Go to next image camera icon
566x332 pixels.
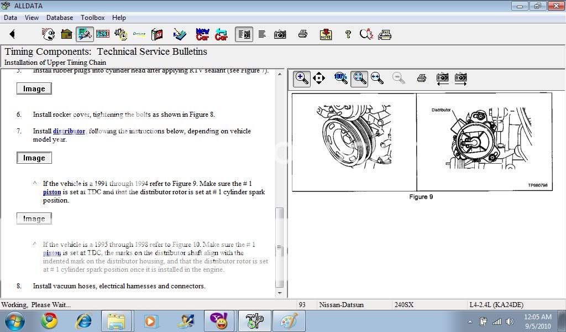pyautogui.click(x=460, y=78)
